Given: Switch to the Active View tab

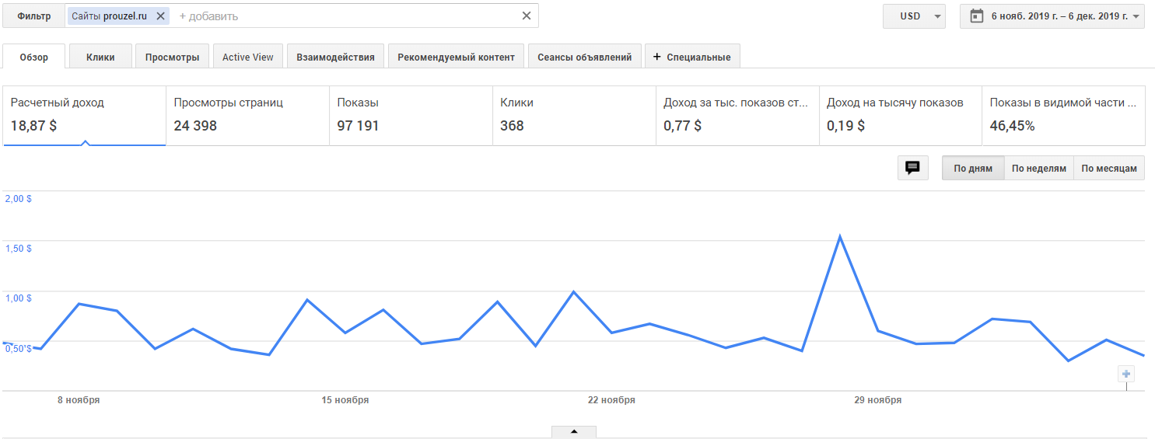Looking at the screenshot, I should coord(247,57).
